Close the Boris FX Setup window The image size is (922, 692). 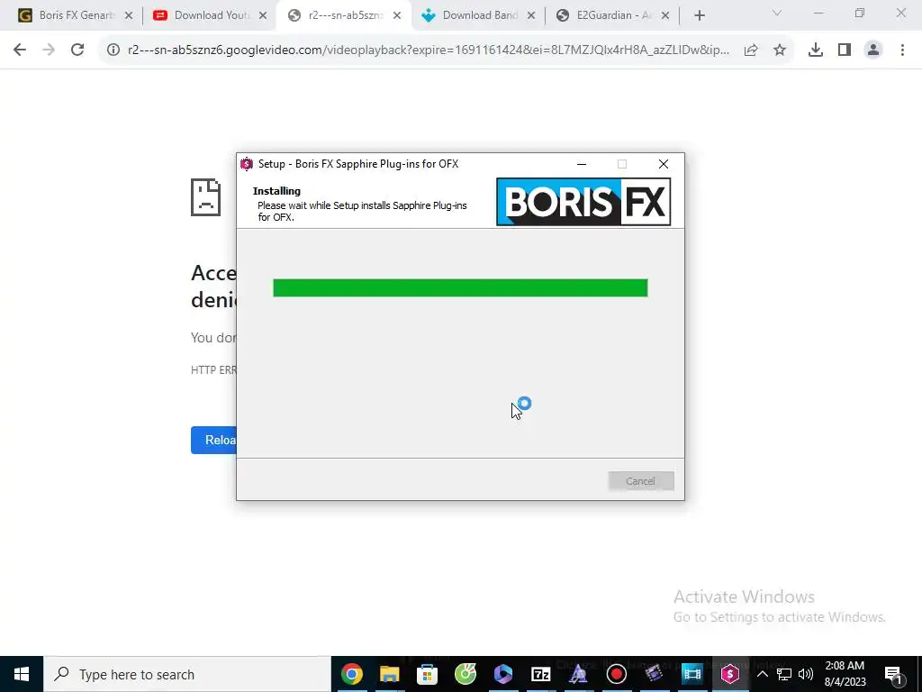pyautogui.click(x=664, y=164)
